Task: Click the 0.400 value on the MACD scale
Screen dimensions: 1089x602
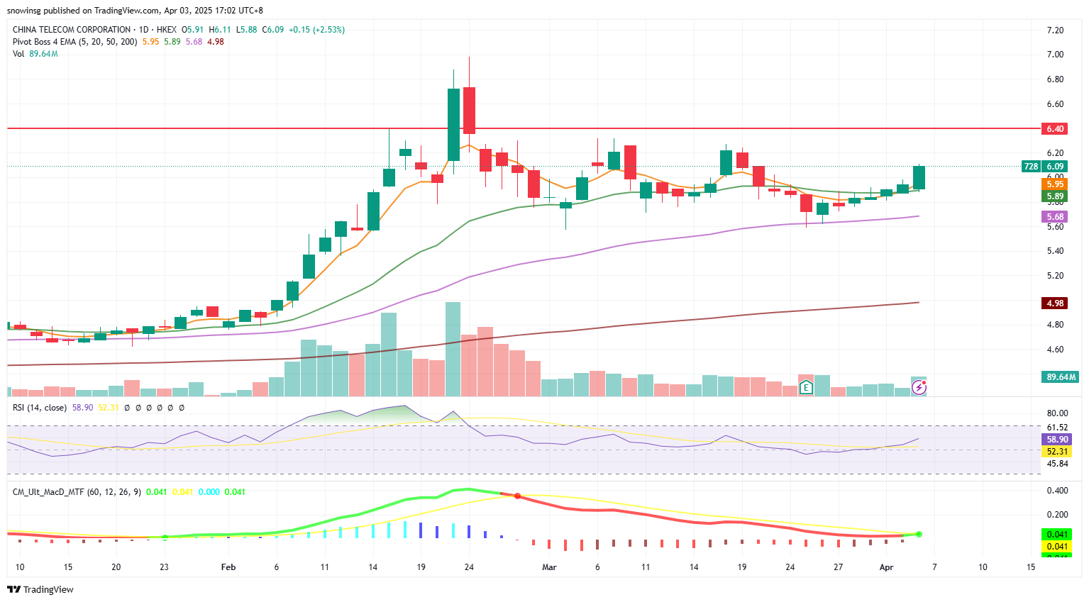Action: [1057, 491]
